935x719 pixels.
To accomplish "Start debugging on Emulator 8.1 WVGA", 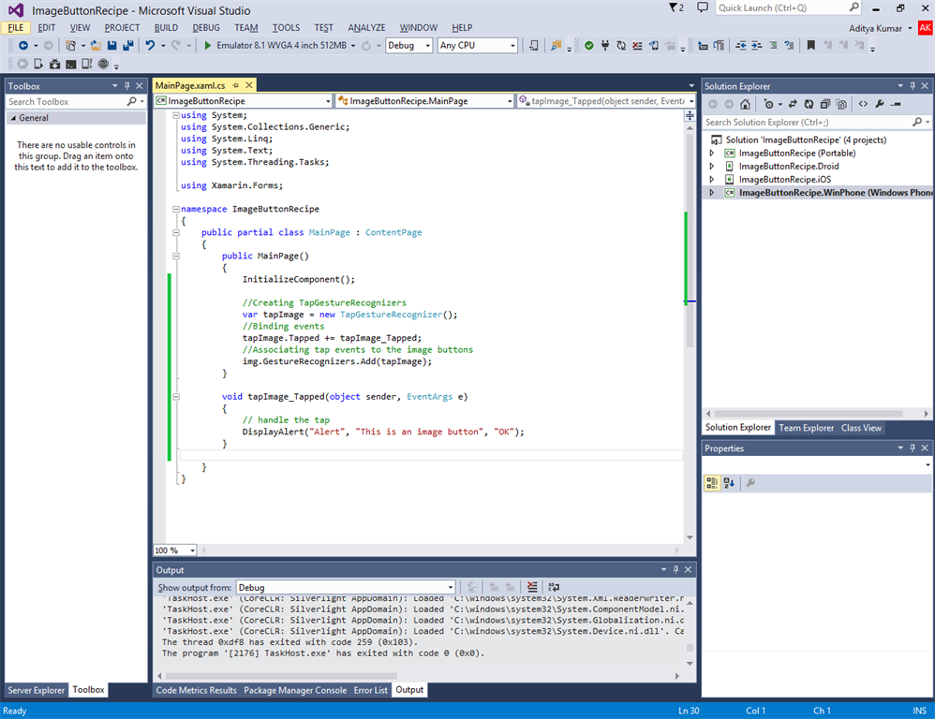I will pyautogui.click(x=208, y=46).
